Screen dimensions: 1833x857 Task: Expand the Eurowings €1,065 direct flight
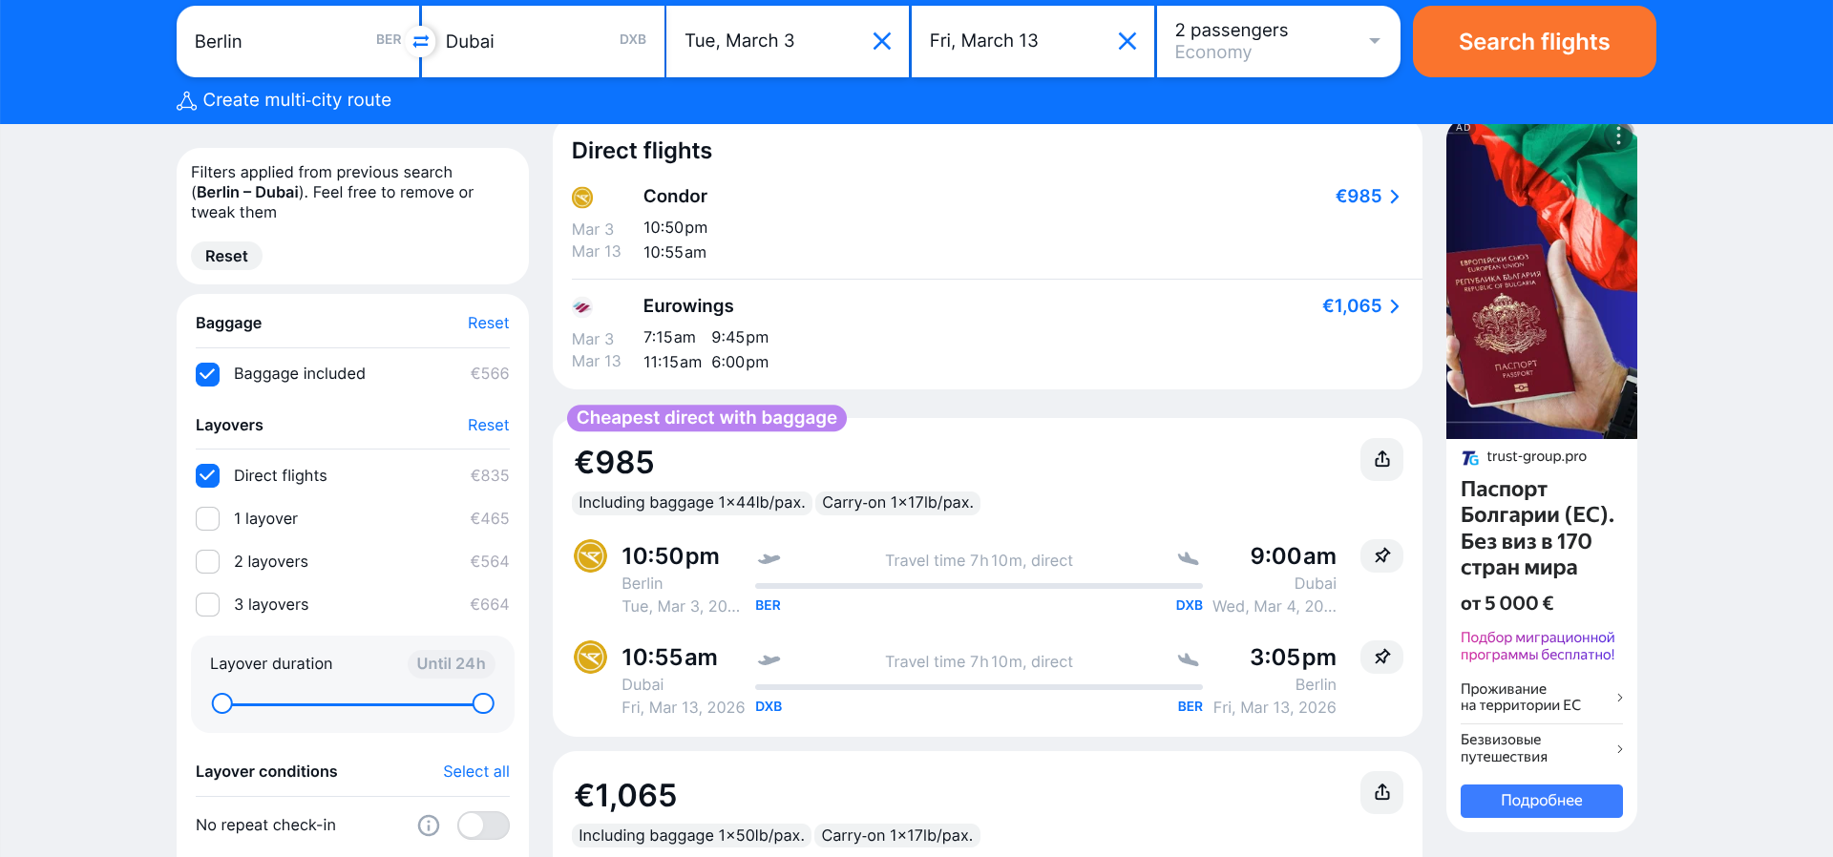coord(1360,306)
